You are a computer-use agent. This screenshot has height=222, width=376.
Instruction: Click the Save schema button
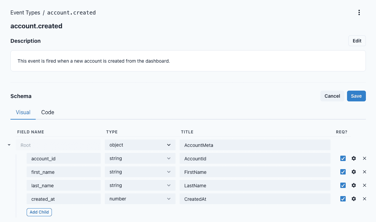(356, 96)
